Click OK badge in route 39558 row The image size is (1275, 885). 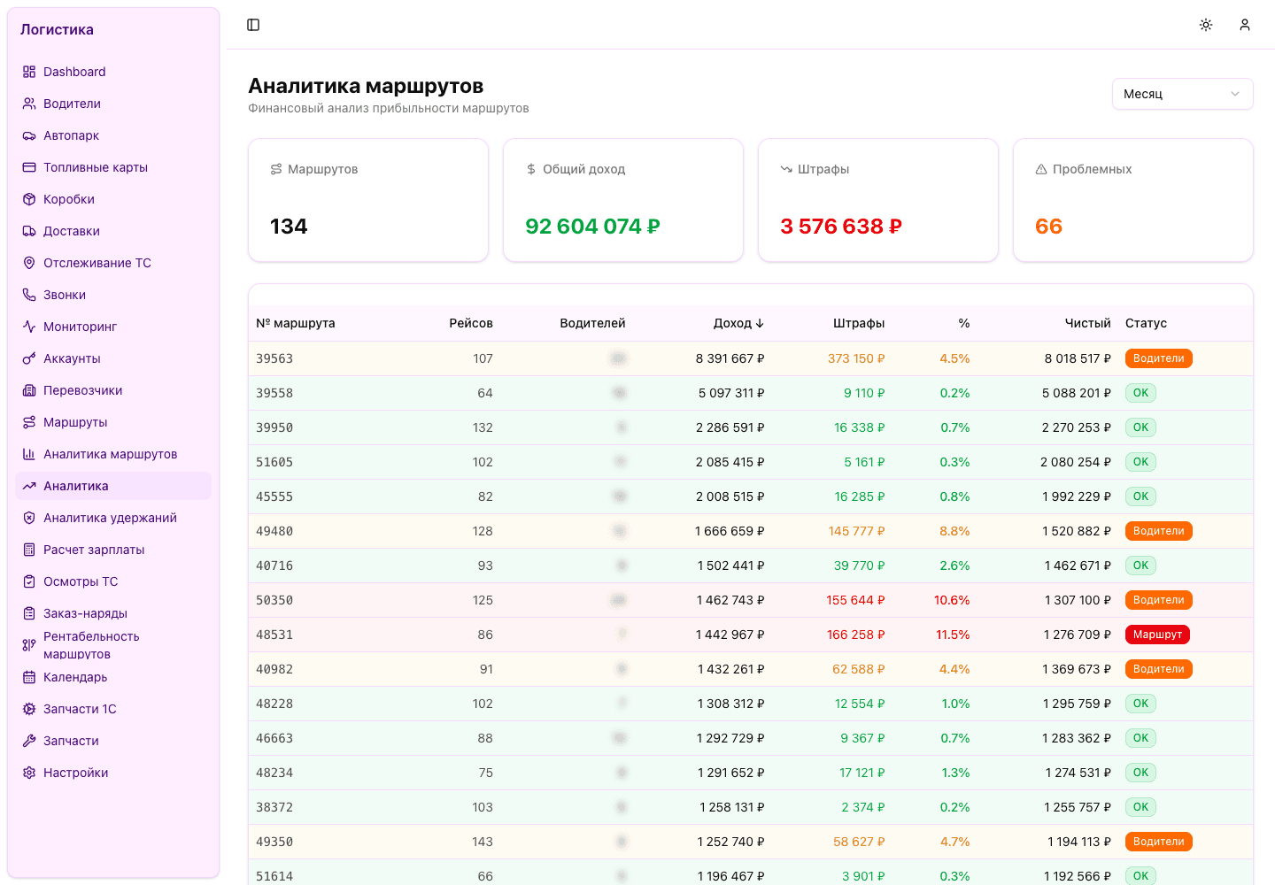point(1140,393)
